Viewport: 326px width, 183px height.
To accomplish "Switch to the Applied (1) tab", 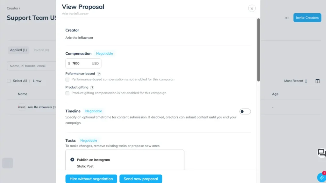I will (18, 50).
